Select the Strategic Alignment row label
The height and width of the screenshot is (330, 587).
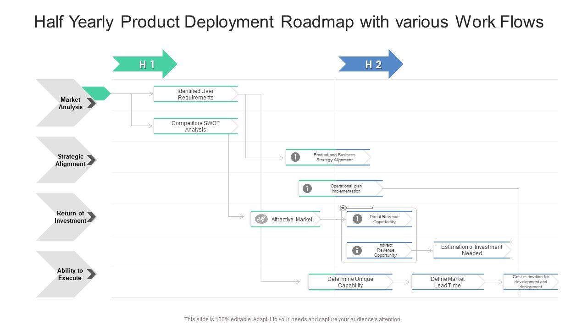pyautogui.click(x=70, y=160)
